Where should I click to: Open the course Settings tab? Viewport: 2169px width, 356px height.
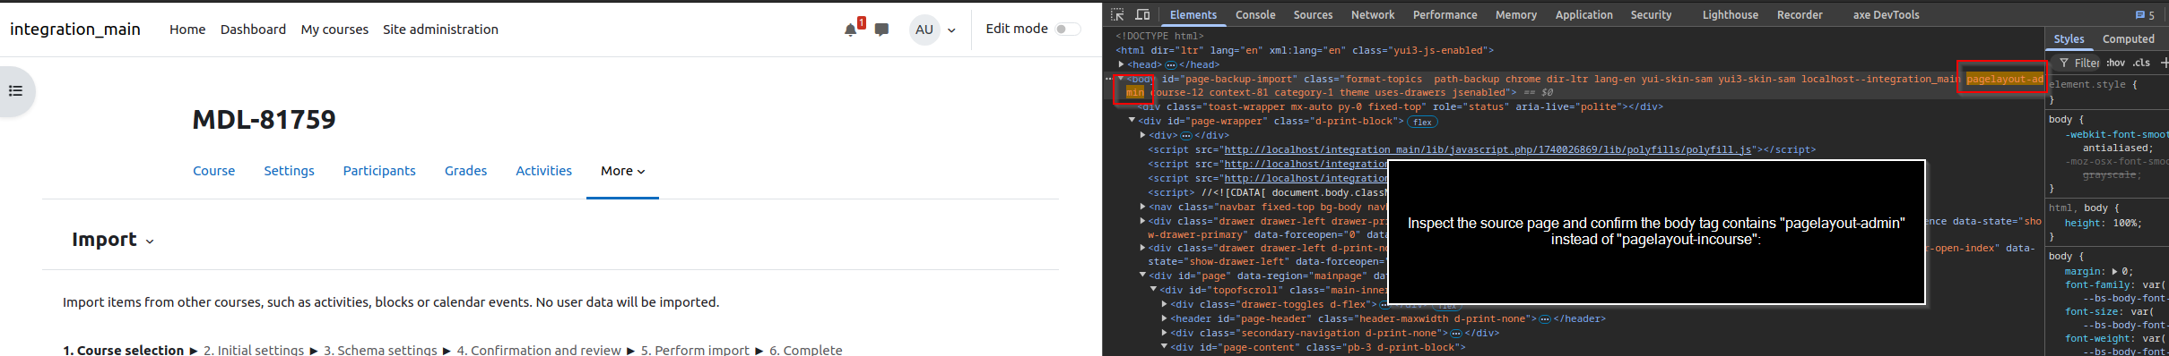[289, 171]
